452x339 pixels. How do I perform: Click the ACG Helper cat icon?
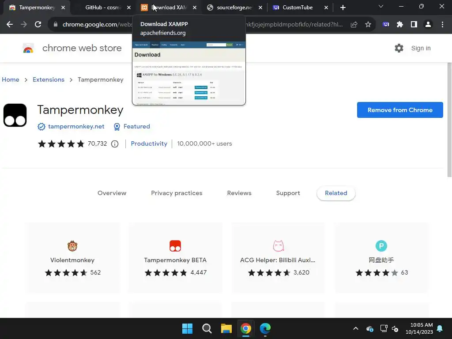279,246
